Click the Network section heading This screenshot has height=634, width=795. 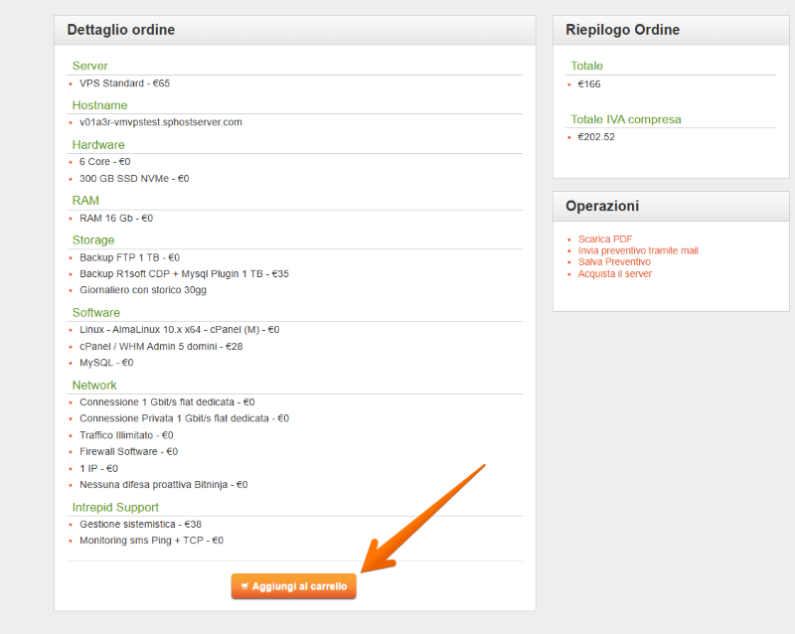94,385
